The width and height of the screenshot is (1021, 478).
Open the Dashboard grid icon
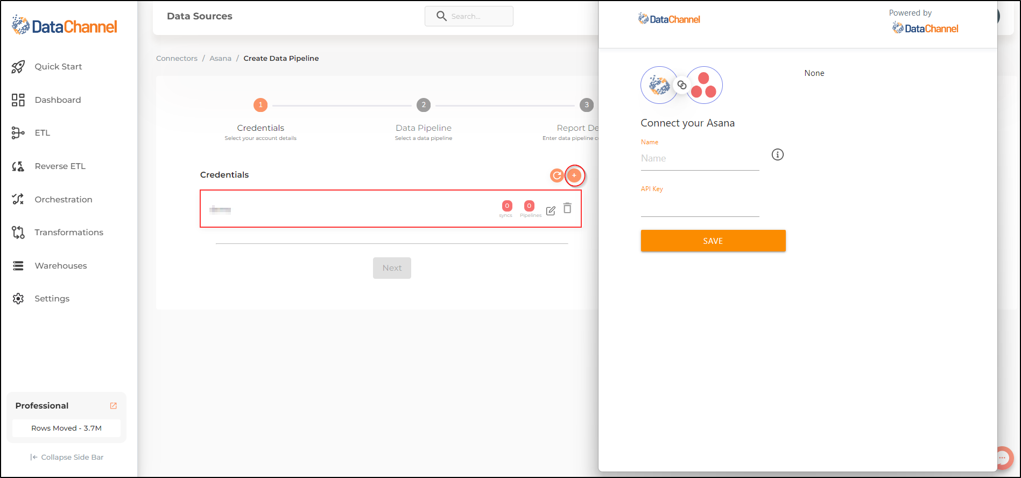click(x=18, y=100)
